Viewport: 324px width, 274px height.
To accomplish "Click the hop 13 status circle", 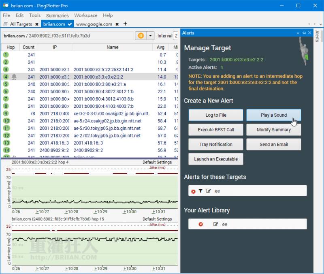I will (x=6, y=143).
